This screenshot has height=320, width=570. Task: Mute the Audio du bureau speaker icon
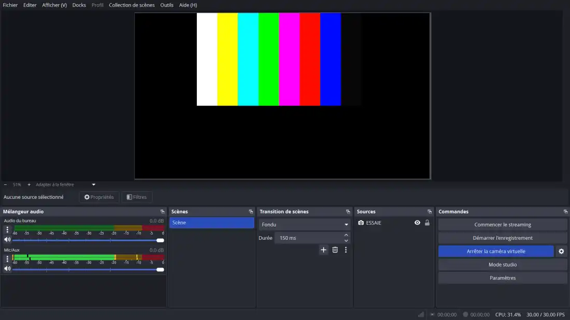coord(7,240)
